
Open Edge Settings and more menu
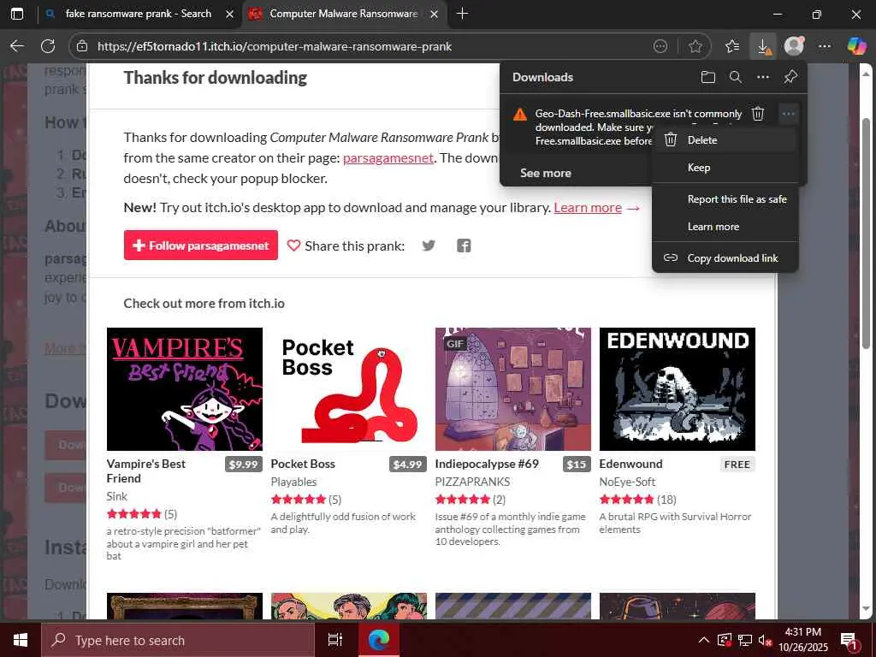pos(825,46)
